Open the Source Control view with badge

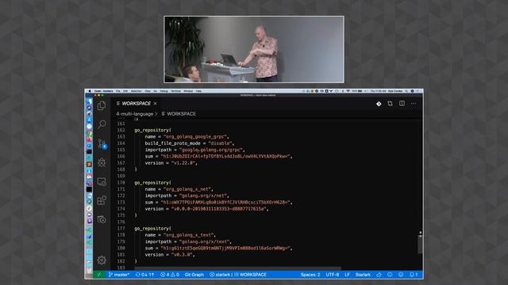[x=102, y=144]
